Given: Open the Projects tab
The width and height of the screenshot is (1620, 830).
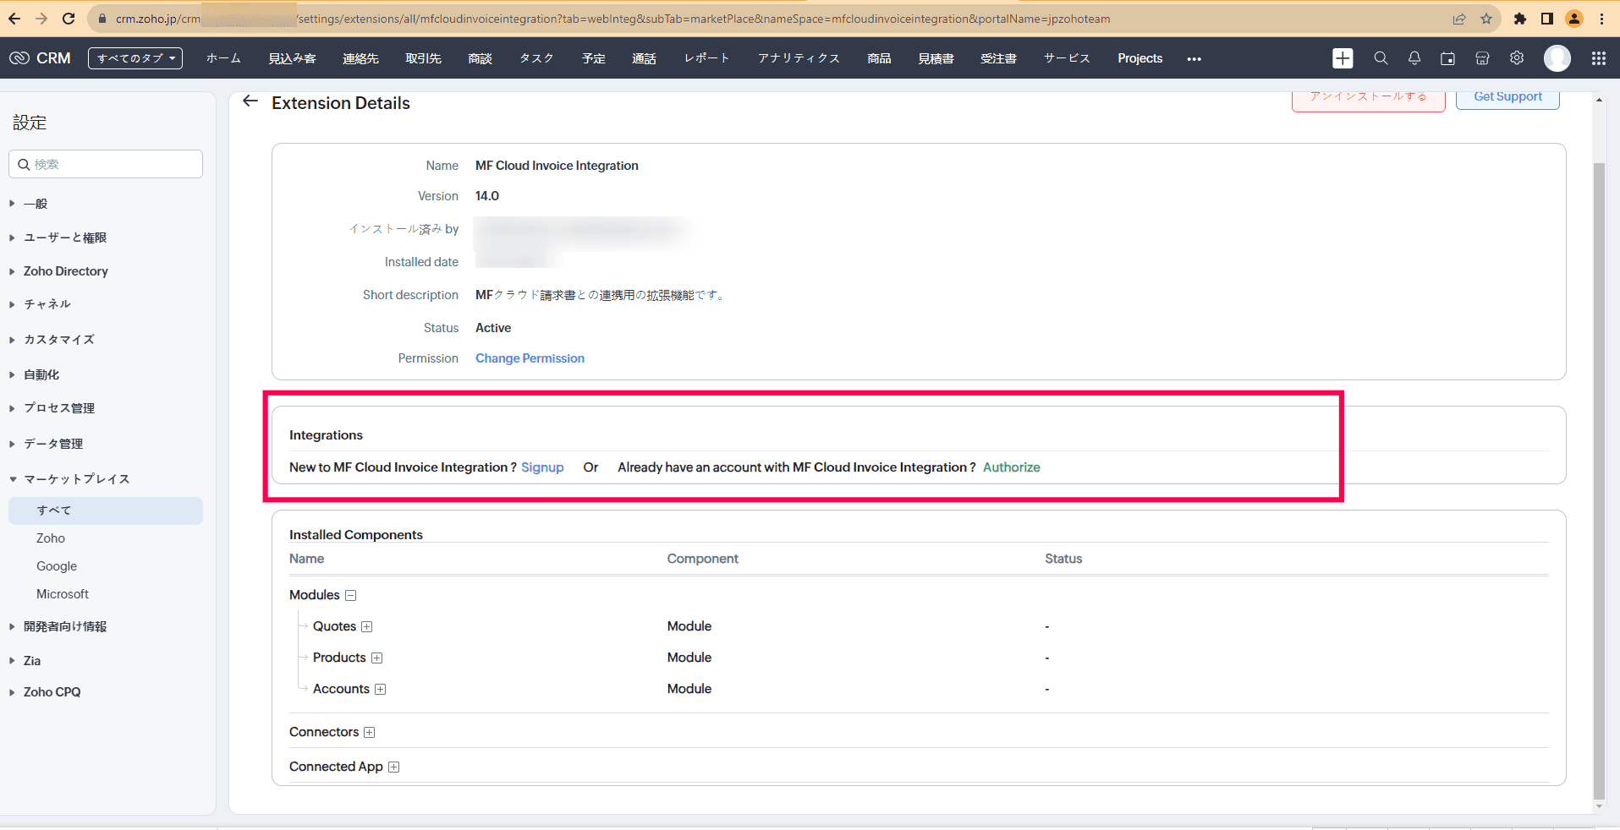Looking at the screenshot, I should pos(1139,58).
